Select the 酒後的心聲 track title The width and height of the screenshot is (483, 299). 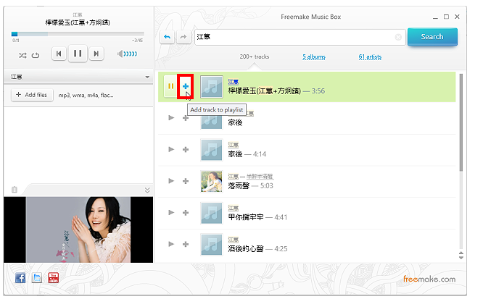tap(246, 248)
